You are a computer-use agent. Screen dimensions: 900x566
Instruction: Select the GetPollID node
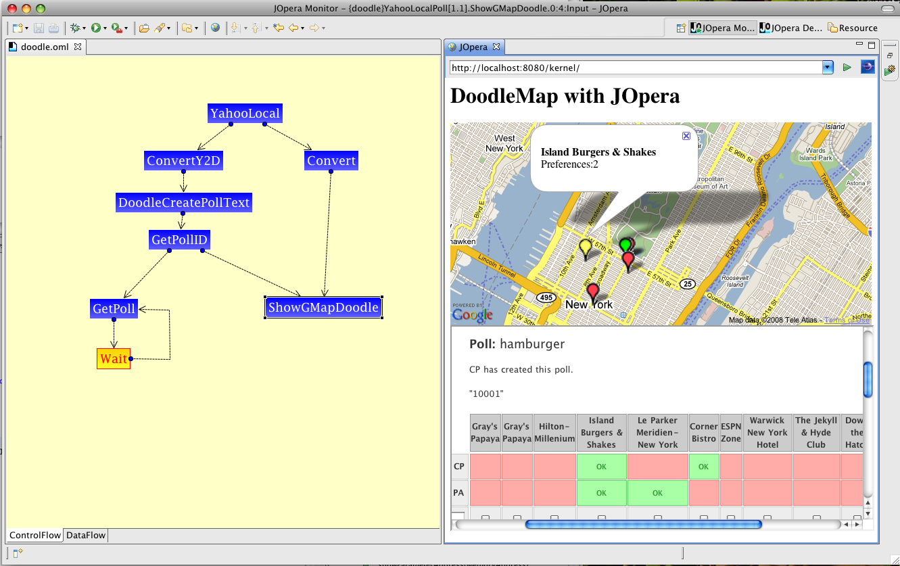coord(179,239)
